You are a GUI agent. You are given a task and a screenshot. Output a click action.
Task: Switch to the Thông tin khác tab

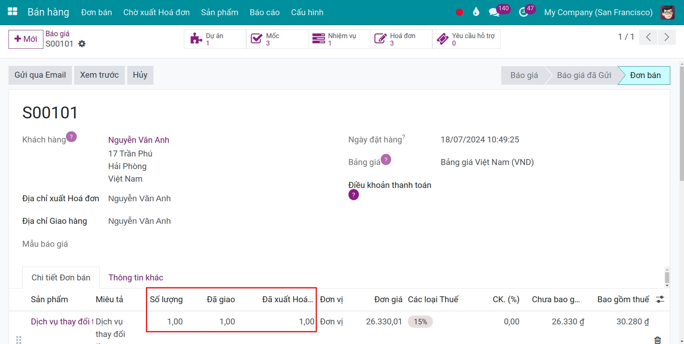point(136,278)
